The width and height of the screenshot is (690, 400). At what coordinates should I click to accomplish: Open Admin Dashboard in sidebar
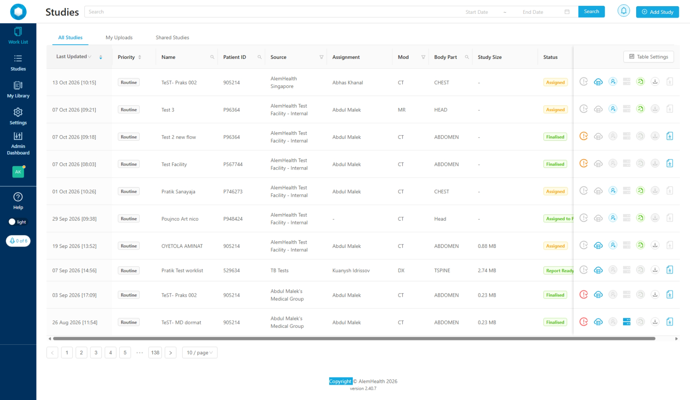click(x=18, y=143)
